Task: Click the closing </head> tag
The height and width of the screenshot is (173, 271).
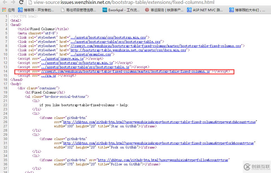Action: point(17,80)
